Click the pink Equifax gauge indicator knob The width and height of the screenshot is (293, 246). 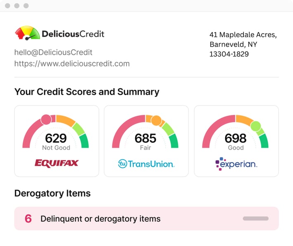(x=46, y=119)
